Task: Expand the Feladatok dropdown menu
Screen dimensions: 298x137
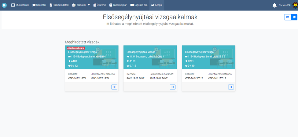Action: tap(81, 5)
